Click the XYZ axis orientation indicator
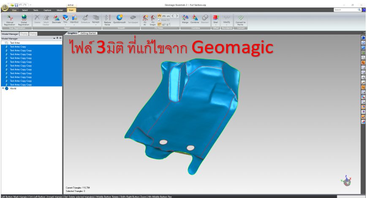The image size is (367, 198). point(346,180)
